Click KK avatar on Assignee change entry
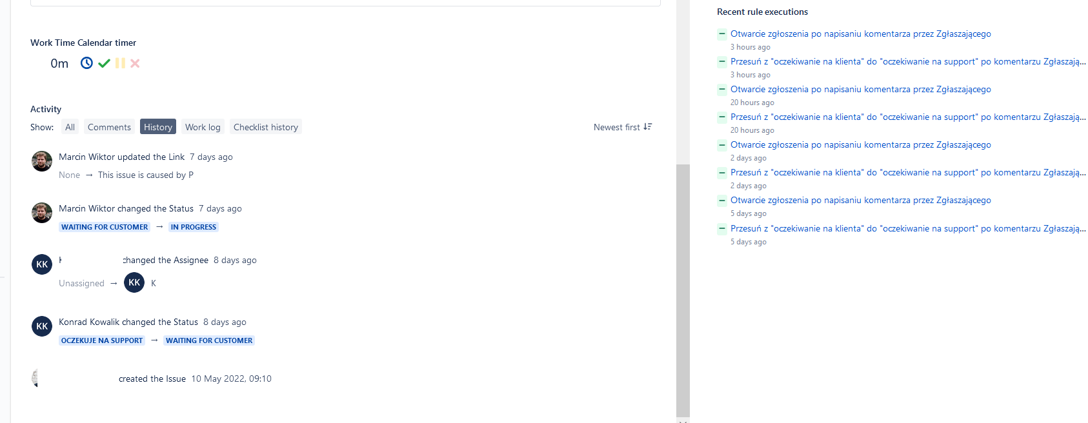Screen dimensions: 1088x423 coord(42,264)
